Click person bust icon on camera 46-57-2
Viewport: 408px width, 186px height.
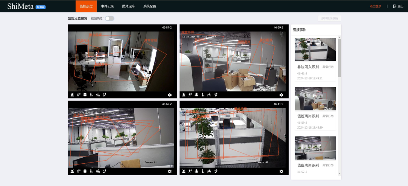point(85,171)
